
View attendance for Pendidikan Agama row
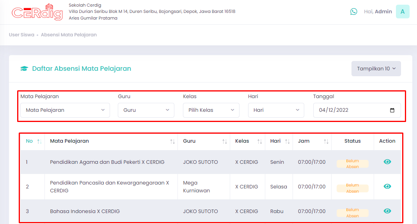pos(387,161)
